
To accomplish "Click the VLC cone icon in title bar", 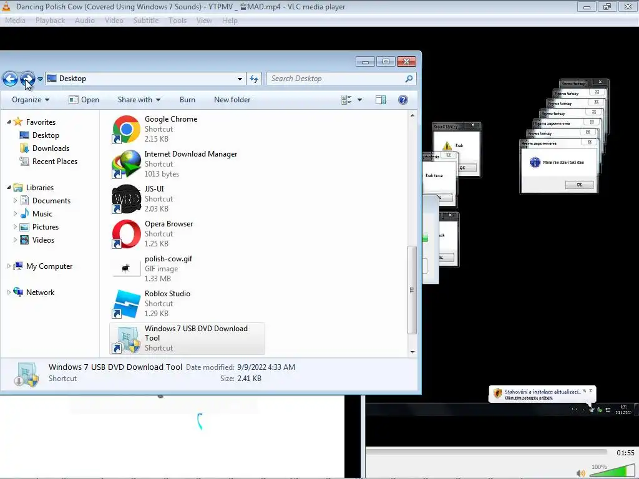I will click(6, 6).
